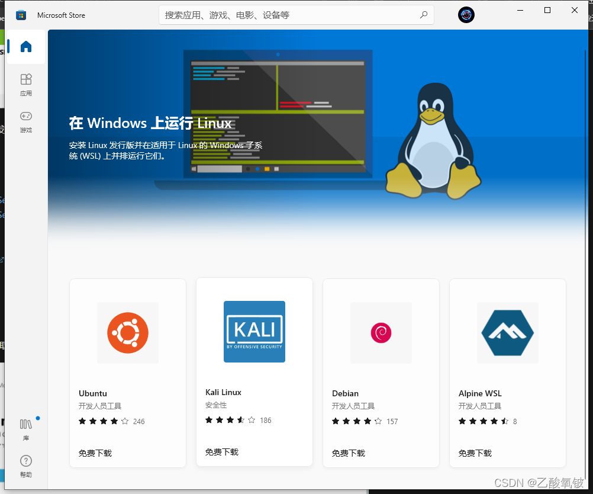
Task: Open the user account avatar
Action: pyautogui.click(x=466, y=15)
